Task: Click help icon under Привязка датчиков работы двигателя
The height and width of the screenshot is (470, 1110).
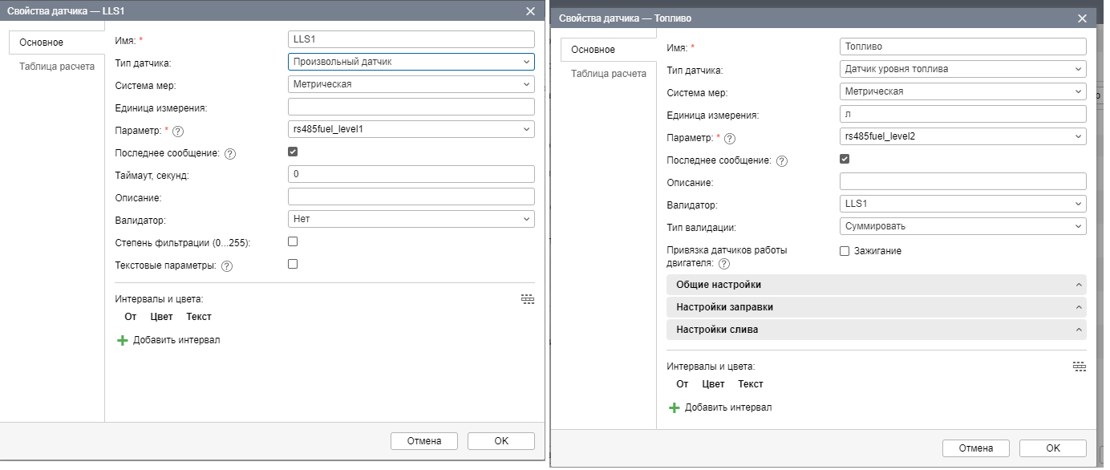Action: [x=724, y=264]
